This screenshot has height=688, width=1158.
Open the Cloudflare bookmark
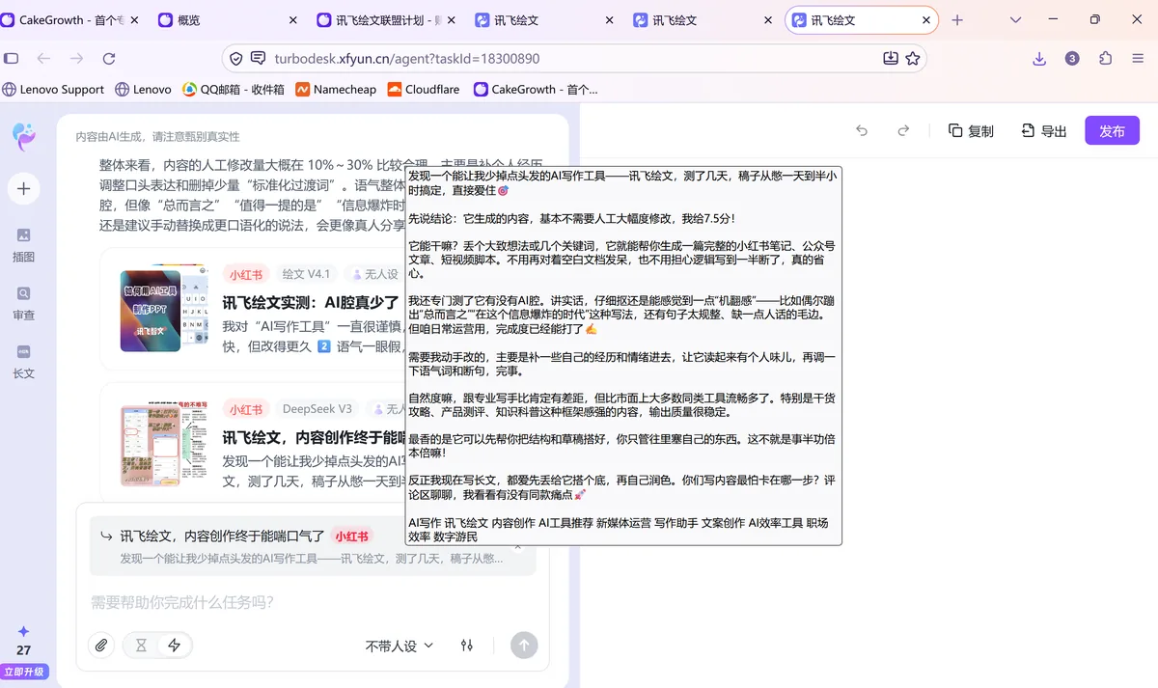424,90
